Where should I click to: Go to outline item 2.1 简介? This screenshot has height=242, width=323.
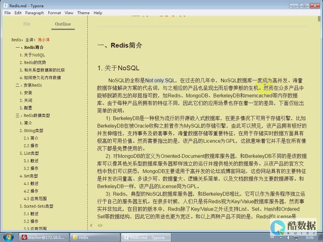tap(31, 138)
